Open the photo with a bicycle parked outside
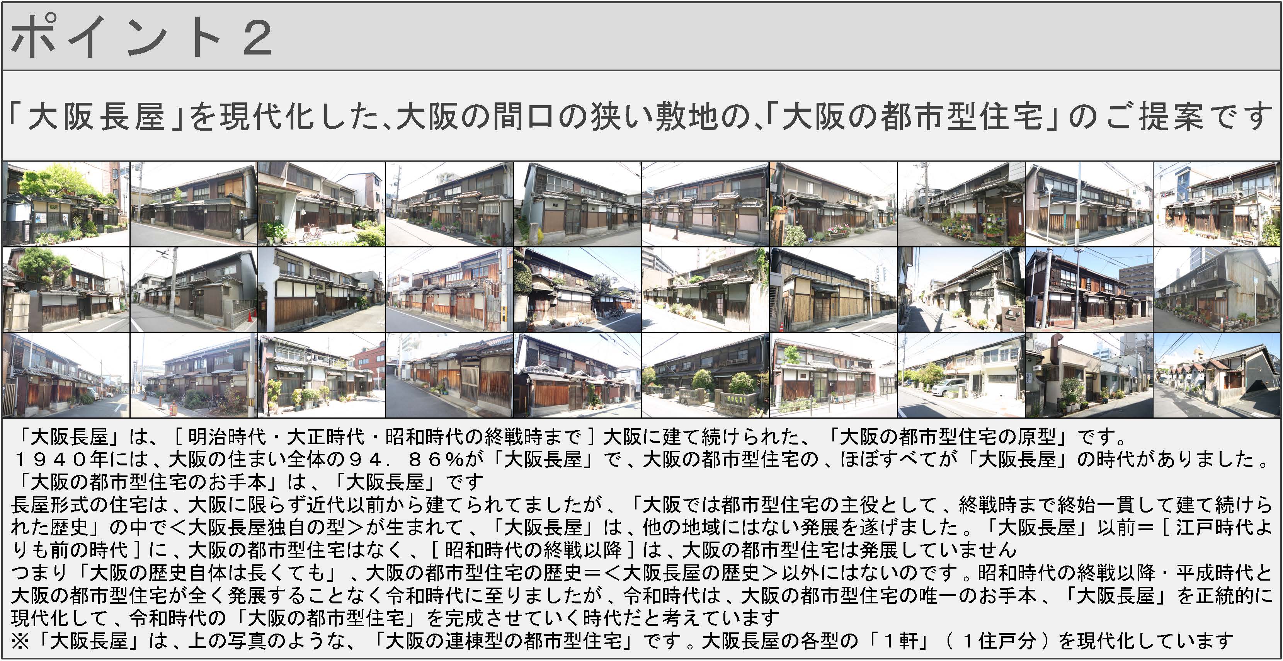This screenshot has height=661, width=1283. [322, 204]
